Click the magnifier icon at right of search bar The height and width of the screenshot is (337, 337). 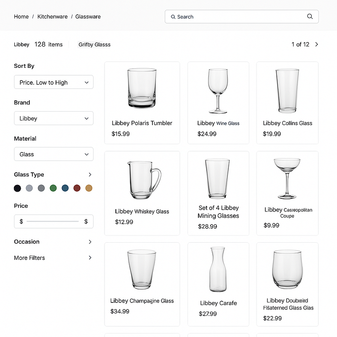(x=310, y=16)
